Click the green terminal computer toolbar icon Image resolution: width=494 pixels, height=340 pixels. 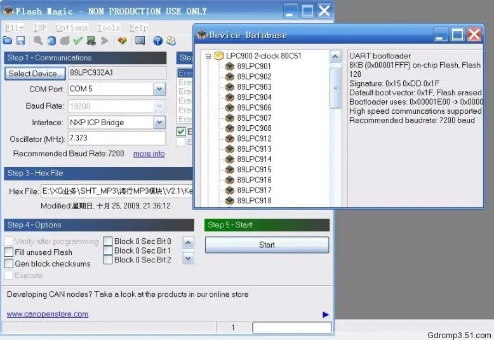[x=91, y=41]
